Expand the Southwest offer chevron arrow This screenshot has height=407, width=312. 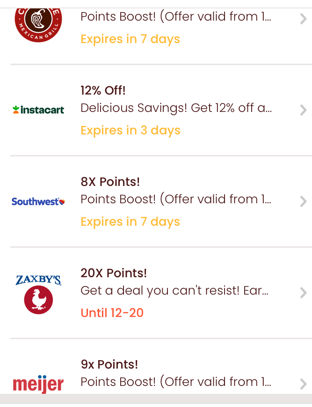[x=303, y=201]
